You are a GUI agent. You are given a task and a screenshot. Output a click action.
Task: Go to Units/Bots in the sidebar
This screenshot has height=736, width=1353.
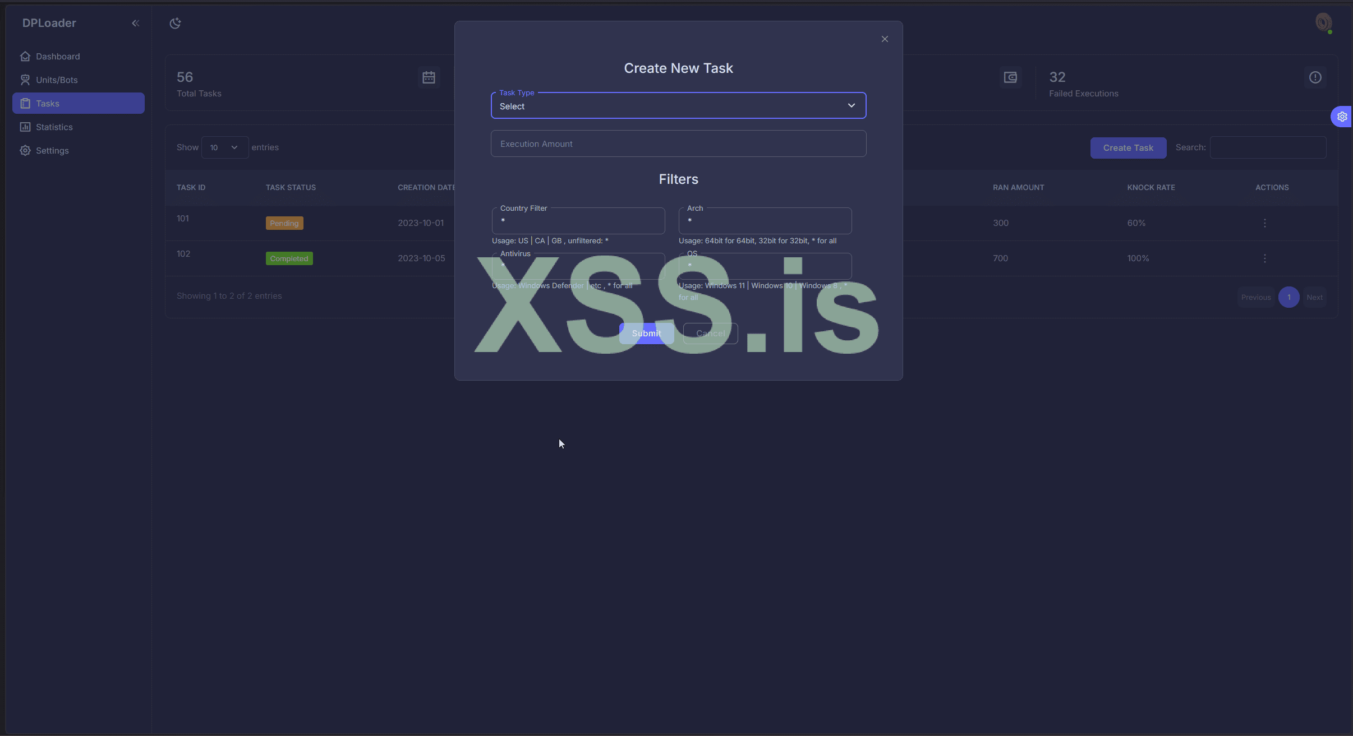click(x=56, y=80)
